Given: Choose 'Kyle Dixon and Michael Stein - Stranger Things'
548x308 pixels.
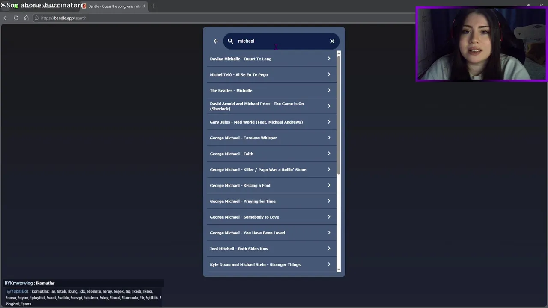Looking at the screenshot, I should tap(271, 264).
